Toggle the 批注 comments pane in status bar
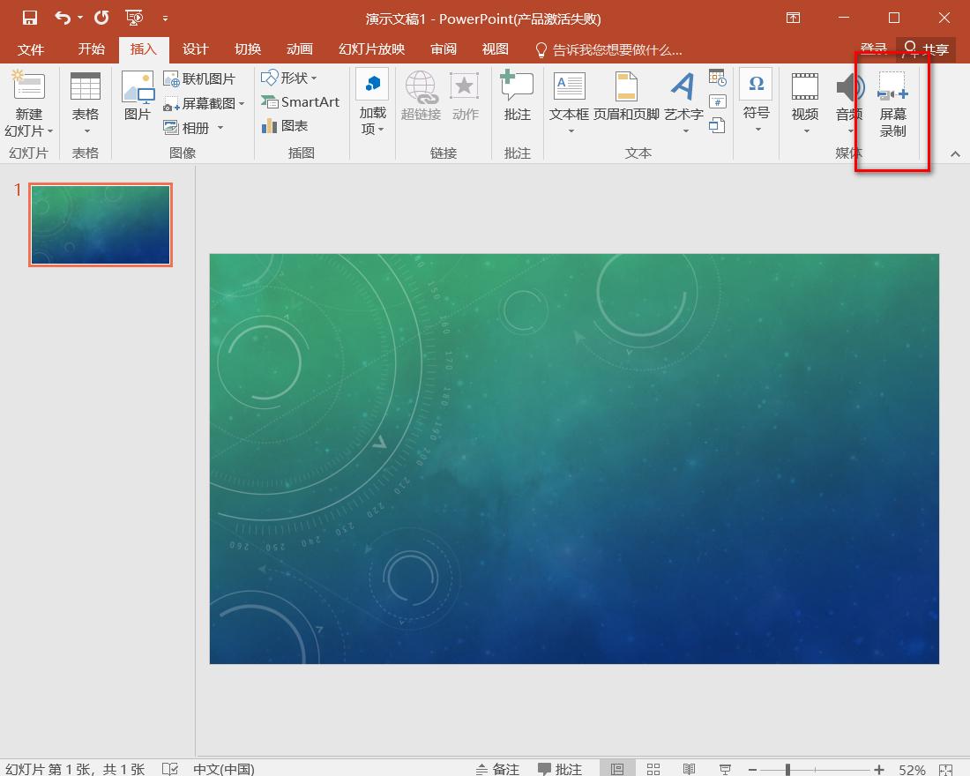The image size is (970, 776). click(x=560, y=769)
